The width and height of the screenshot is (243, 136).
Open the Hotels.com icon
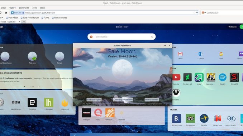[x=218, y=119]
